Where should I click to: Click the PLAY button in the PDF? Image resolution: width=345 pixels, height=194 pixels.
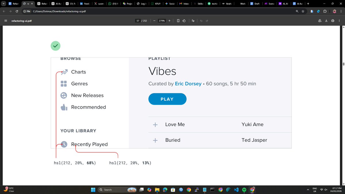coord(167,99)
